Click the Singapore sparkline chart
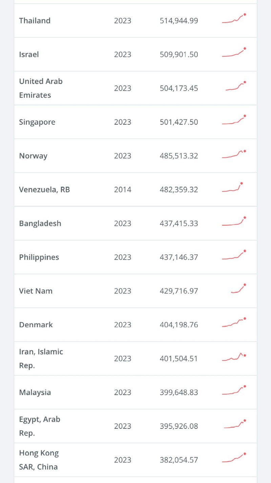The height and width of the screenshot is (483, 271). [x=234, y=121]
